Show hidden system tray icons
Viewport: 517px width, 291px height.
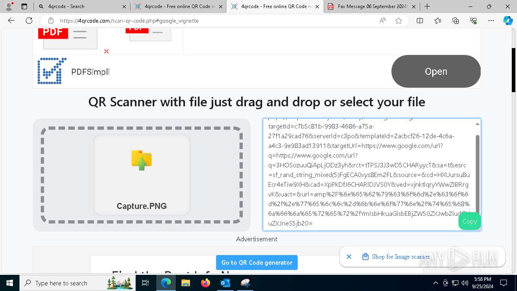[435, 283]
